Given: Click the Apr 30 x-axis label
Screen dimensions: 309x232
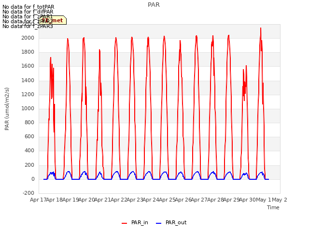Looking at the screenshot, I should click(x=248, y=200).
